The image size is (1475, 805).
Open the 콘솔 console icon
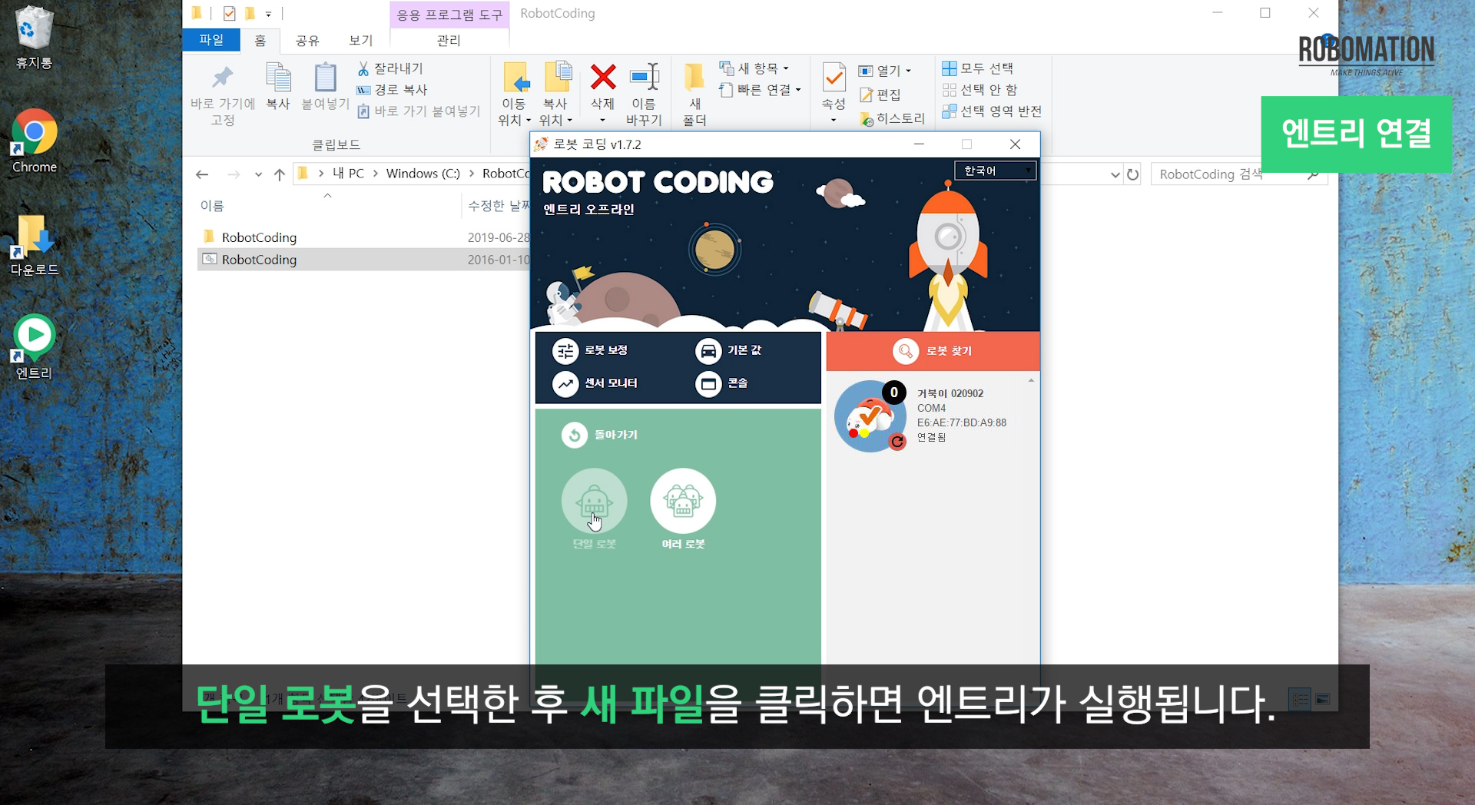pyautogui.click(x=708, y=383)
